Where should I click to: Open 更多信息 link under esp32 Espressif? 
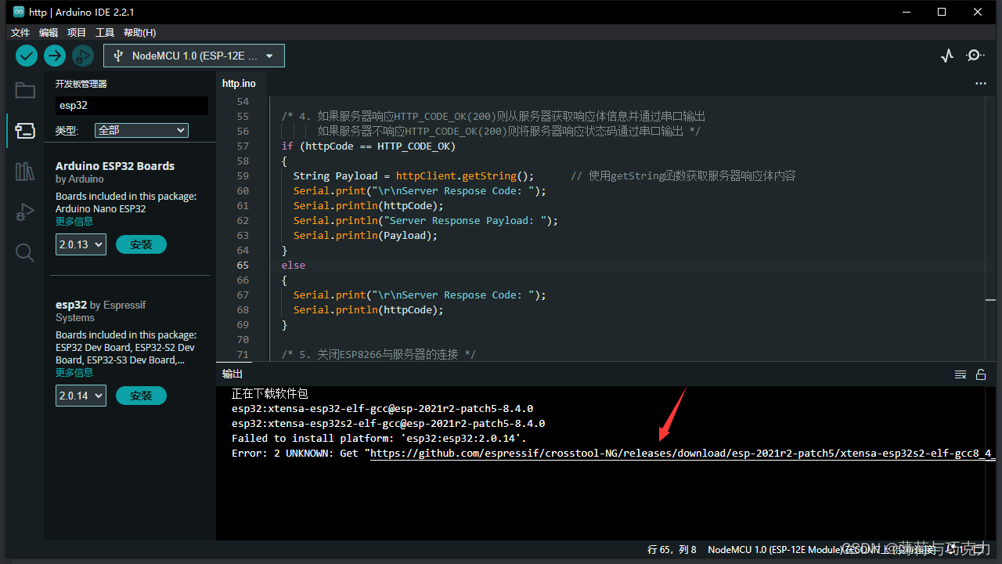74,373
